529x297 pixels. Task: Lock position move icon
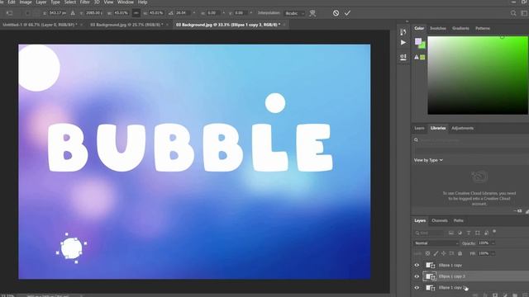point(444,253)
